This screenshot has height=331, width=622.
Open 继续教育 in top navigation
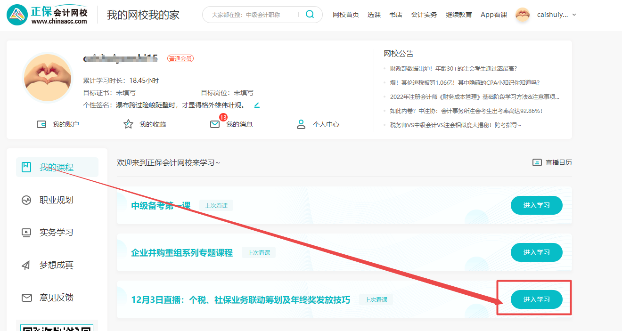pyautogui.click(x=459, y=15)
